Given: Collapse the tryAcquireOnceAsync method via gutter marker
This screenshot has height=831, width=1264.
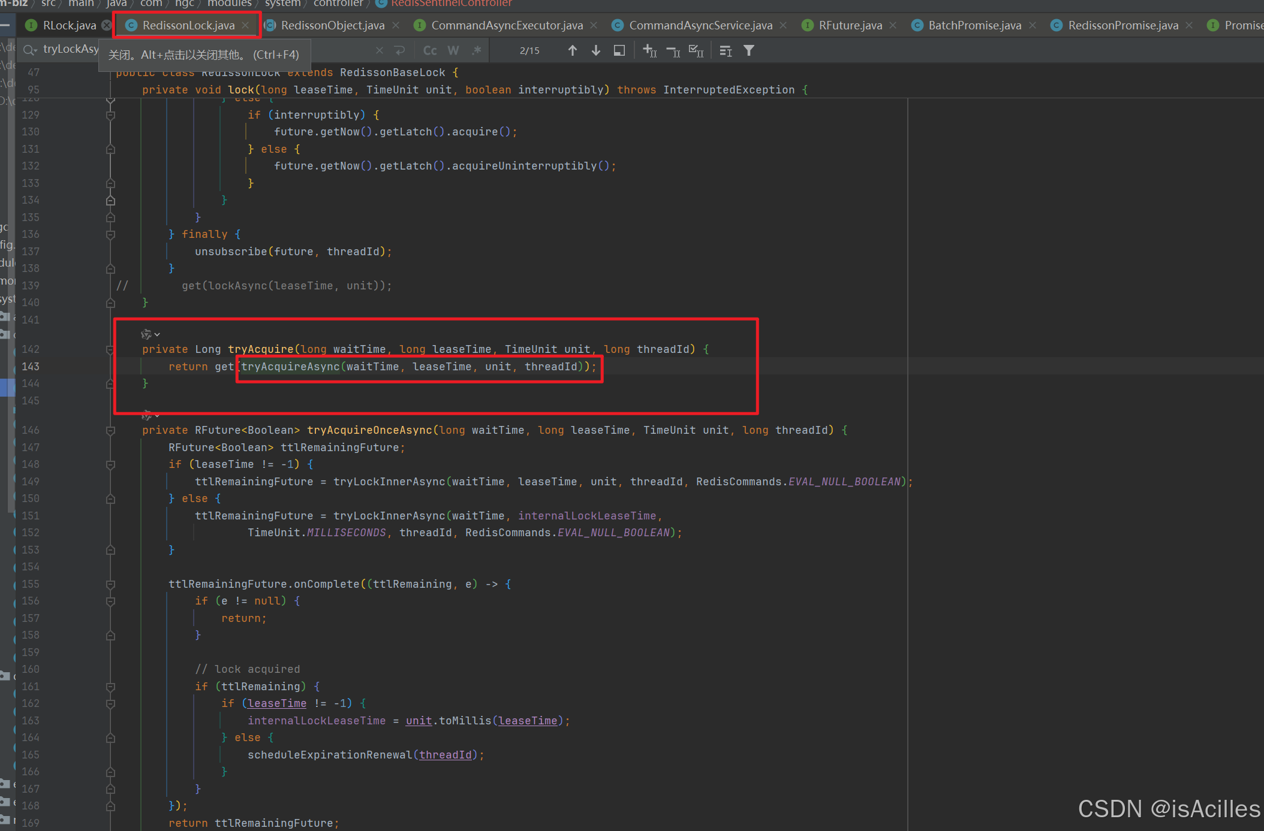Looking at the screenshot, I should (x=110, y=430).
